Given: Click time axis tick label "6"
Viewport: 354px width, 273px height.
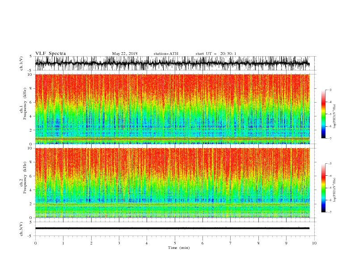Looking at the screenshot, I should point(202,243).
